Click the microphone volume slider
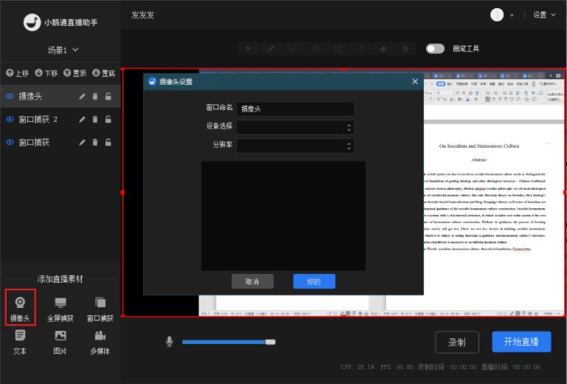 click(228, 341)
